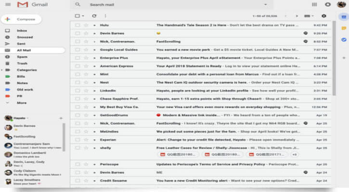Show the +3 more attachments chip

pyautogui.click(x=295, y=155)
